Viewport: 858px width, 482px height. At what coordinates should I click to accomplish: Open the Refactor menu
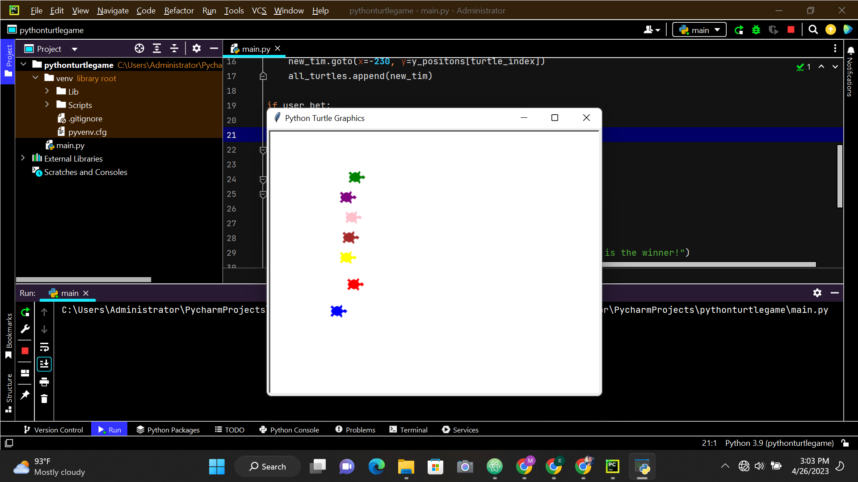click(179, 10)
